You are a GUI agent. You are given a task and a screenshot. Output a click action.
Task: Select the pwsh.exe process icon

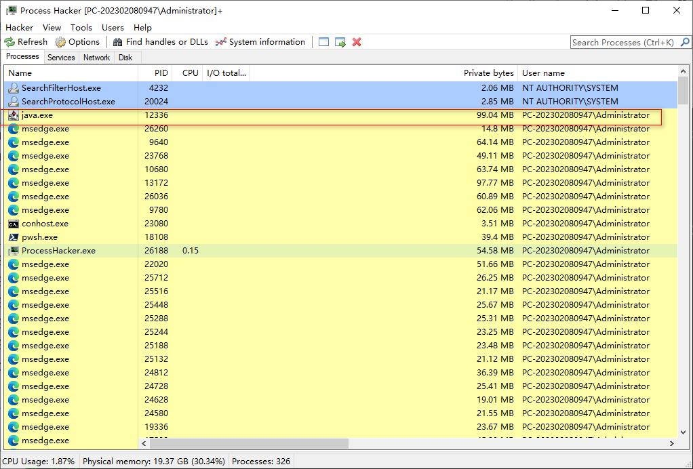pos(14,237)
